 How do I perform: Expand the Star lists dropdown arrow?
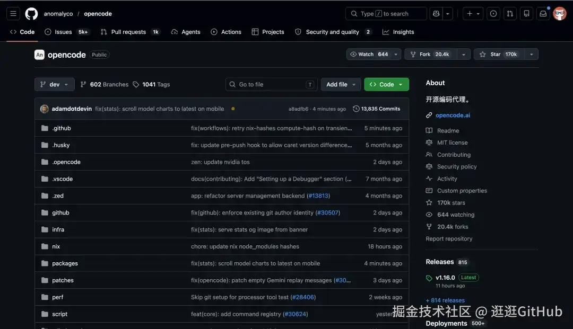click(531, 54)
